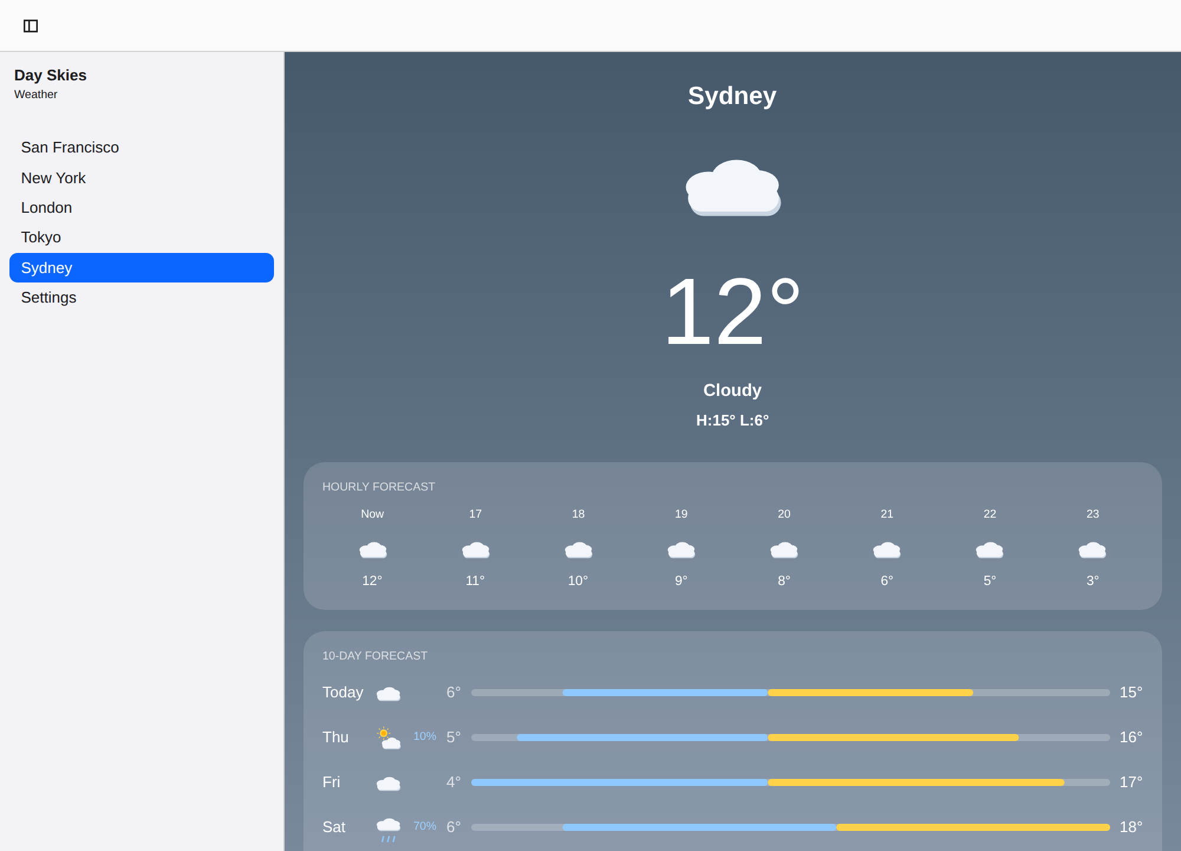
Task: Click the Fri day label
Action: [x=331, y=782]
